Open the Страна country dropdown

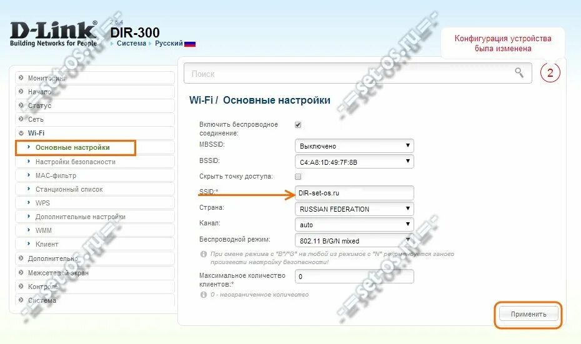click(x=354, y=209)
